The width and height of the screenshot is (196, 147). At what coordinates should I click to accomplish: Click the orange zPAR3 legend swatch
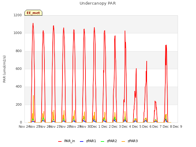[x=123, y=141]
